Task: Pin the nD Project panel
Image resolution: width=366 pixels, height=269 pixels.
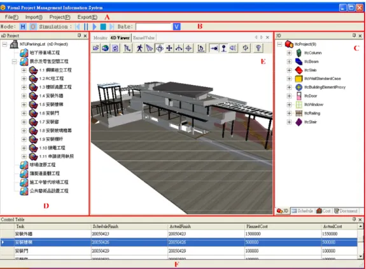Action: pyautogui.click(x=79, y=36)
